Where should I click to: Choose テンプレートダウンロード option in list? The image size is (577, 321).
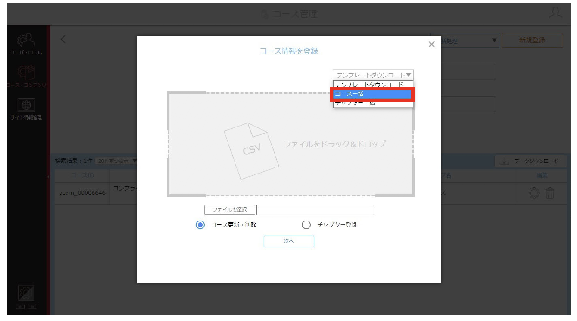(x=373, y=85)
